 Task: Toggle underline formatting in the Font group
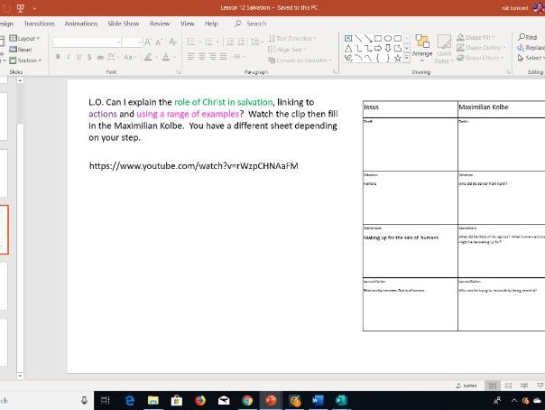coord(79,56)
